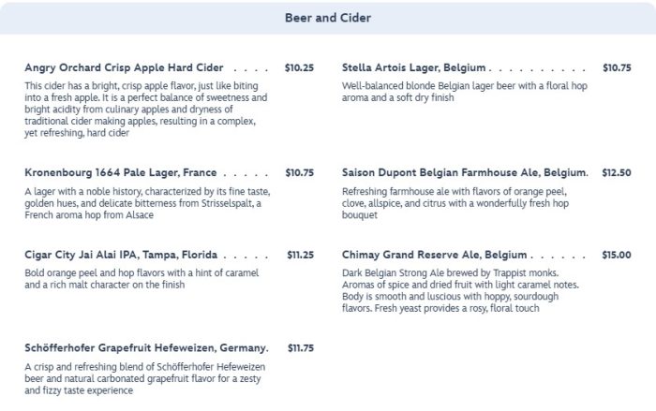656x411 pixels.
Task: Click the $11.75 Hefeweizen price
Action: pos(301,348)
